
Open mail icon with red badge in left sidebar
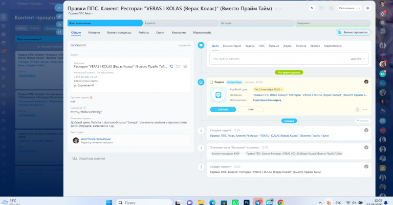pos(4,52)
